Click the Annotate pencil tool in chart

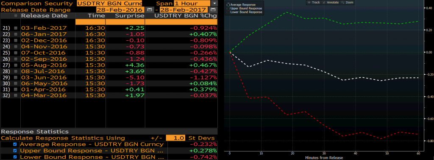(331, 2)
